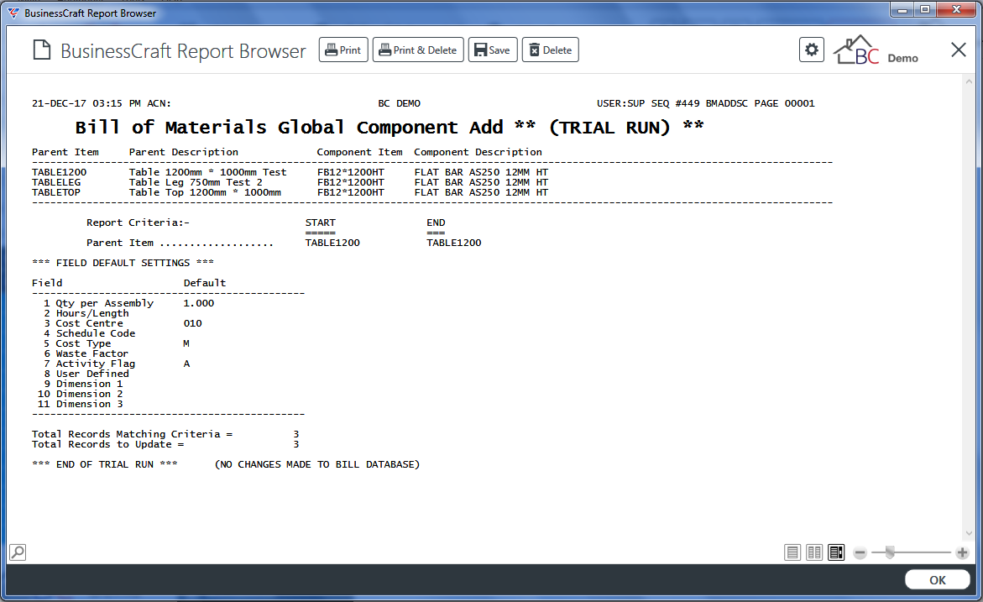This screenshot has height=602, width=983.
Task: Click the 'Component Item' column header
Action: [360, 152]
